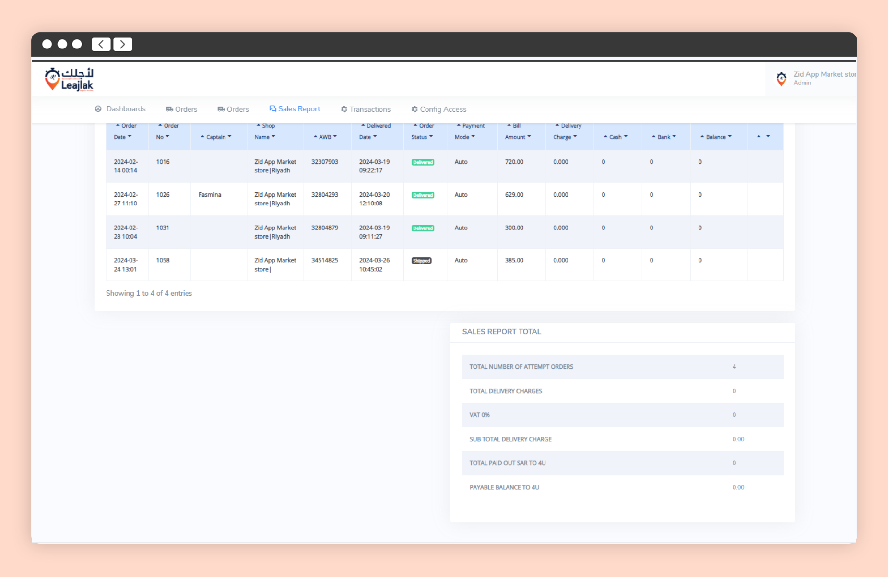Select the Total Number of Attempt Orders row

pos(622,367)
